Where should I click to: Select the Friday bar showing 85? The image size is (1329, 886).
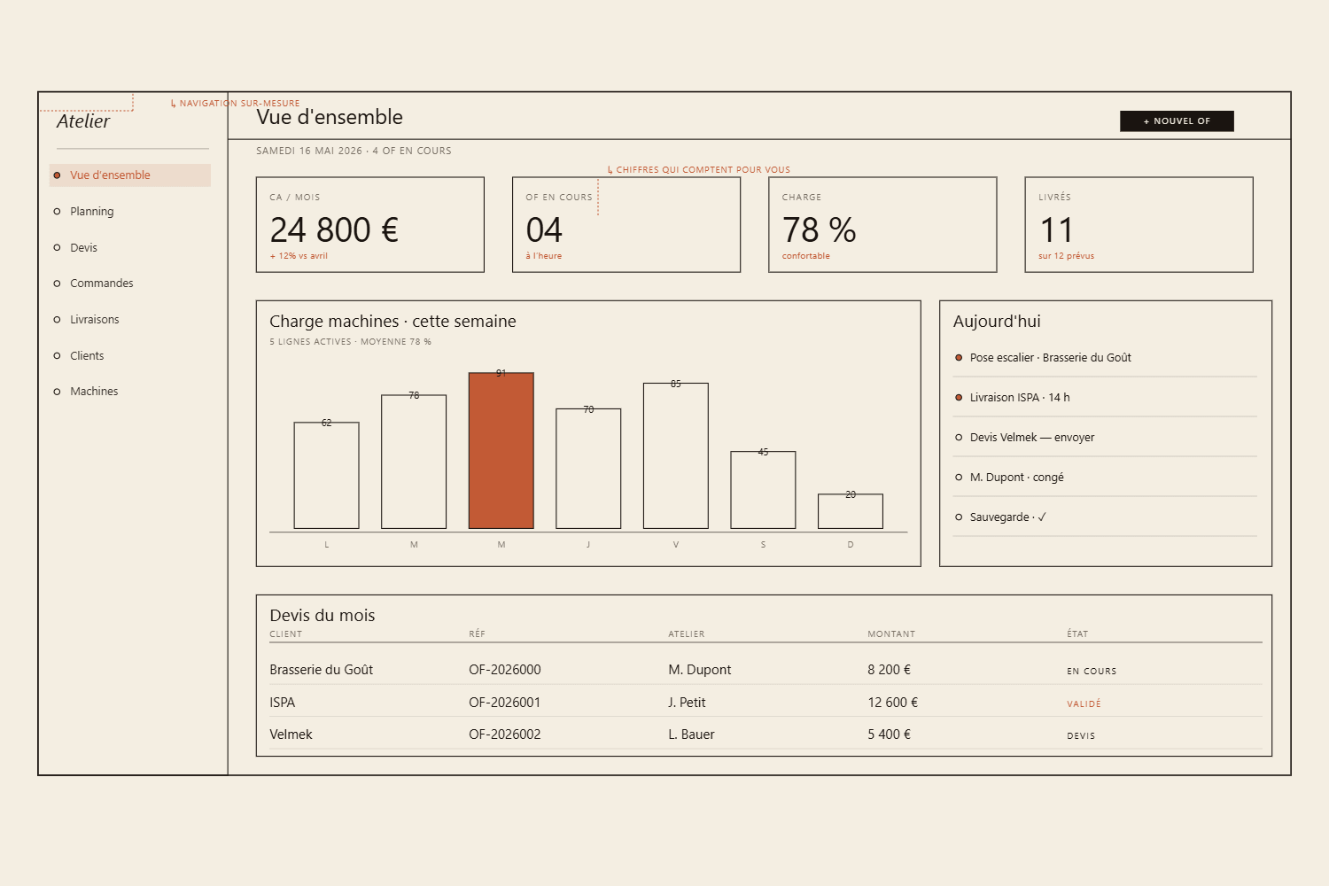[676, 456]
